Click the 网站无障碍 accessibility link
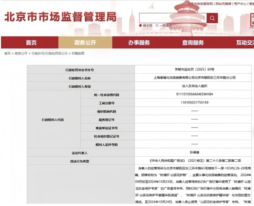The image size is (254, 206). coord(223,4)
